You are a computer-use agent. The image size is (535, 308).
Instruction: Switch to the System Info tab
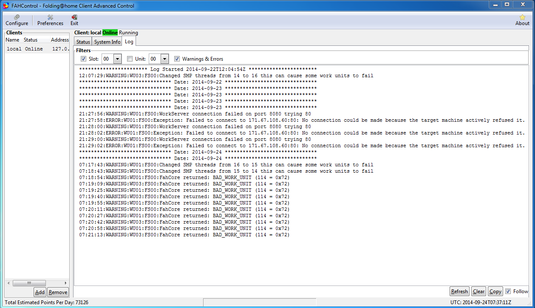pyautogui.click(x=107, y=42)
